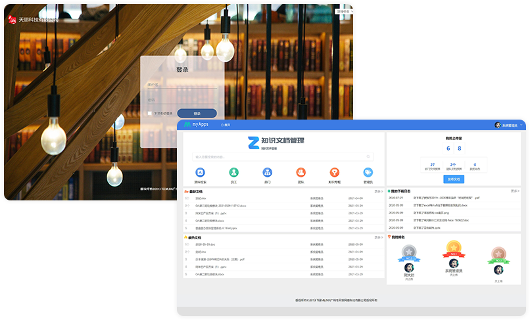Open the blue 部门 department icon
The image size is (530, 320).
[267, 172]
